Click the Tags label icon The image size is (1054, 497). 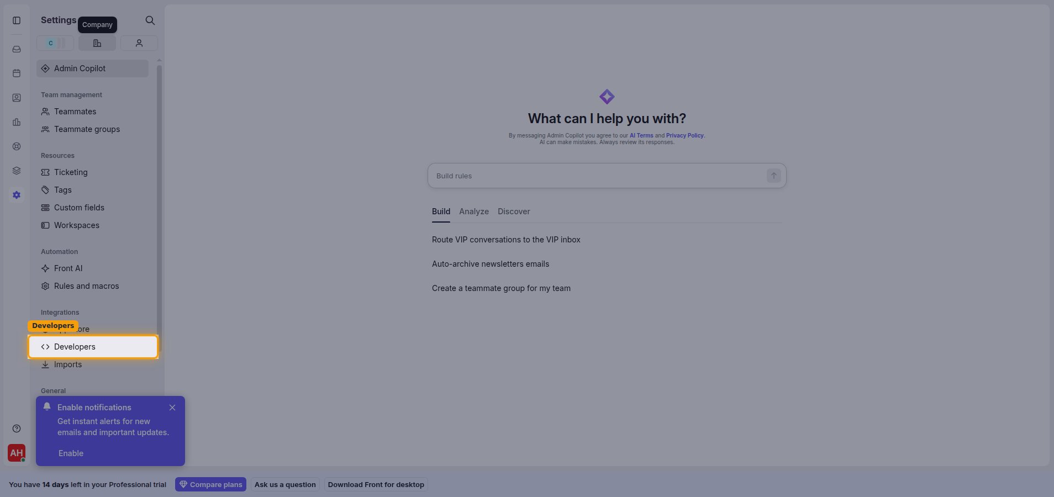tap(45, 190)
